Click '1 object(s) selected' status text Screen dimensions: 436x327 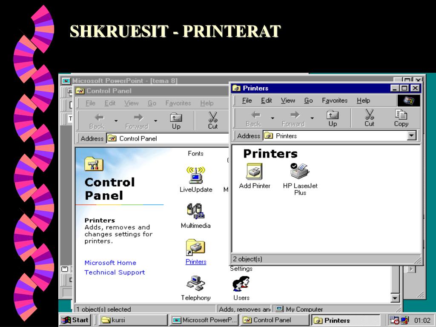tap(103, 309)
